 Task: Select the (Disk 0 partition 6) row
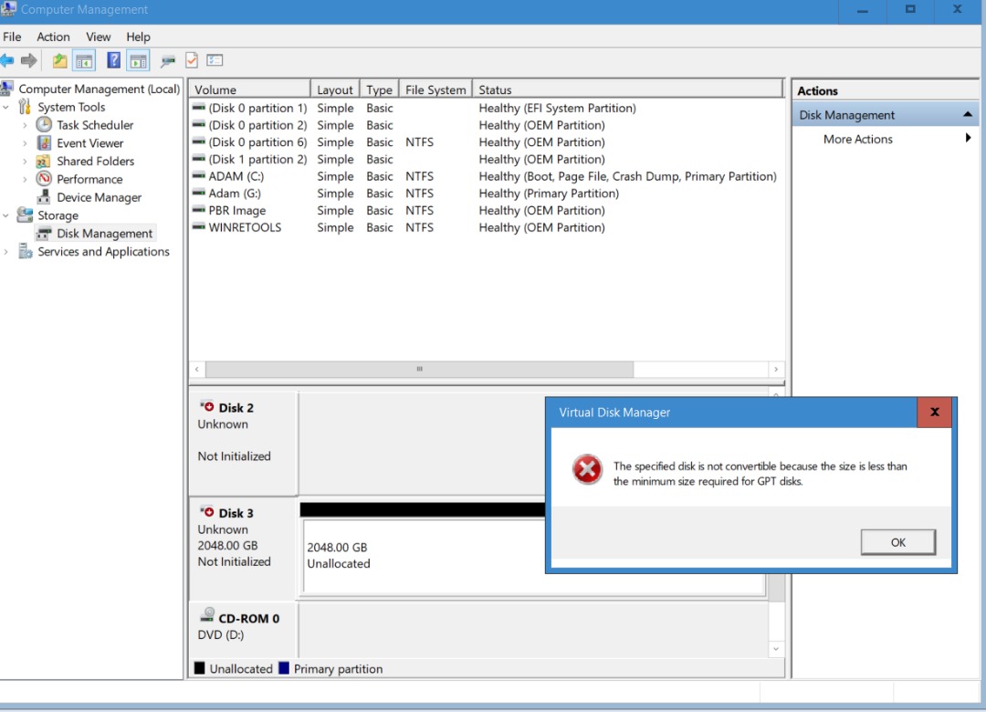pyautogui.click(x=486, y=142)
